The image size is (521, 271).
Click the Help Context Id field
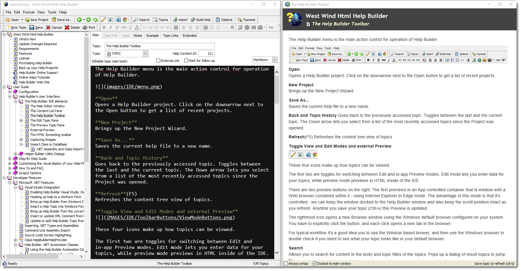tap(206, 53)
